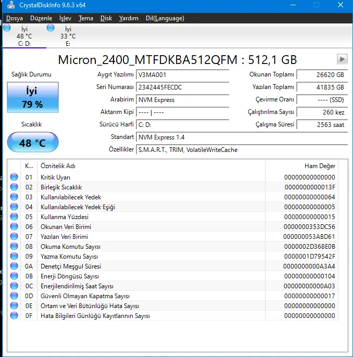
Task: Click the Çalışma Süresi value 2563 saat
Action: pyautogui.click(x=322, y=125)
